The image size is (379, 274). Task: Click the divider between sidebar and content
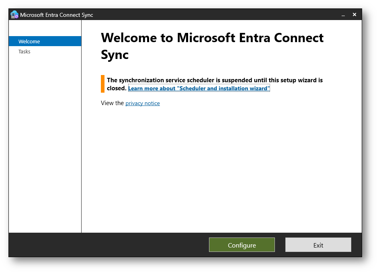click(x=81, y=140)
